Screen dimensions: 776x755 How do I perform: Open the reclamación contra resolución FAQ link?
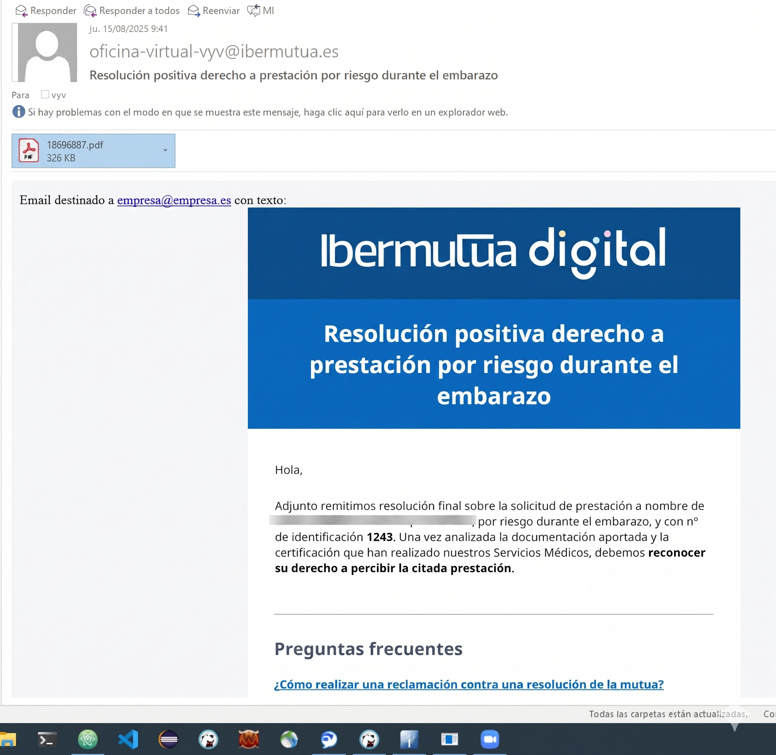(x=468, y=685)
